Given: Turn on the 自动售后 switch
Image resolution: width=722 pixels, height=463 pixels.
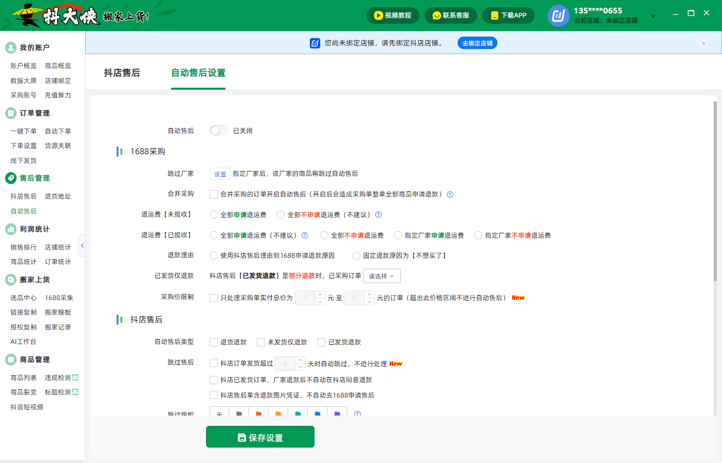Looking at the screenshot, I should click(218, 130).
